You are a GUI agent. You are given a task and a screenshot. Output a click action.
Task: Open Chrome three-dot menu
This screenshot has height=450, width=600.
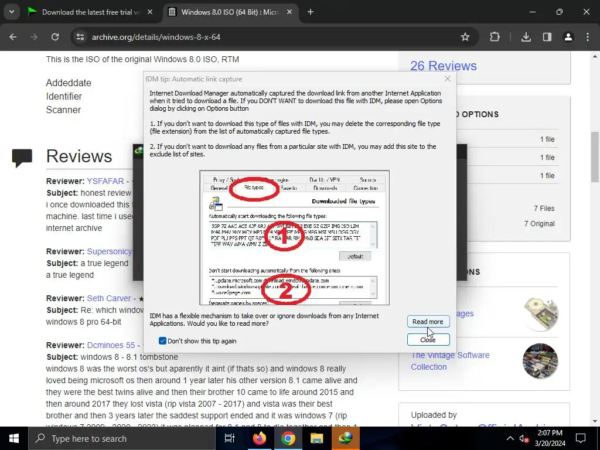588,37
